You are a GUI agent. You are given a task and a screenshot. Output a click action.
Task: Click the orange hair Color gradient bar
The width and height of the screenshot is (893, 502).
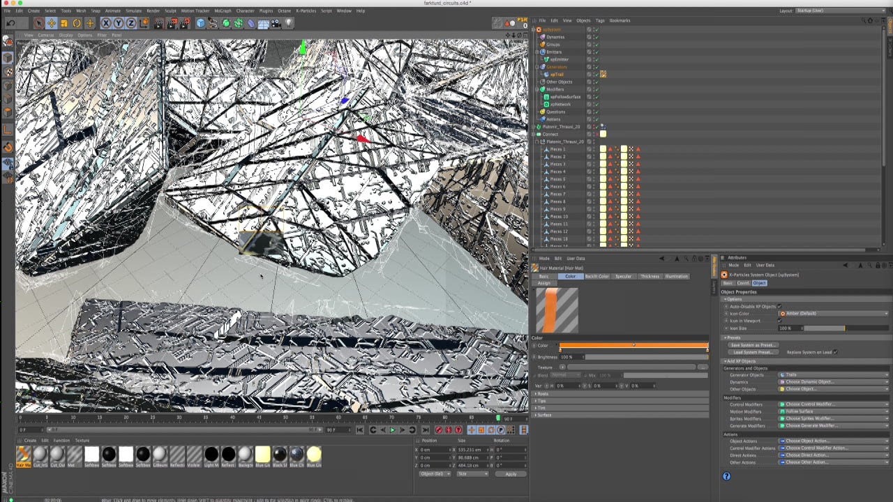[633, 345]
